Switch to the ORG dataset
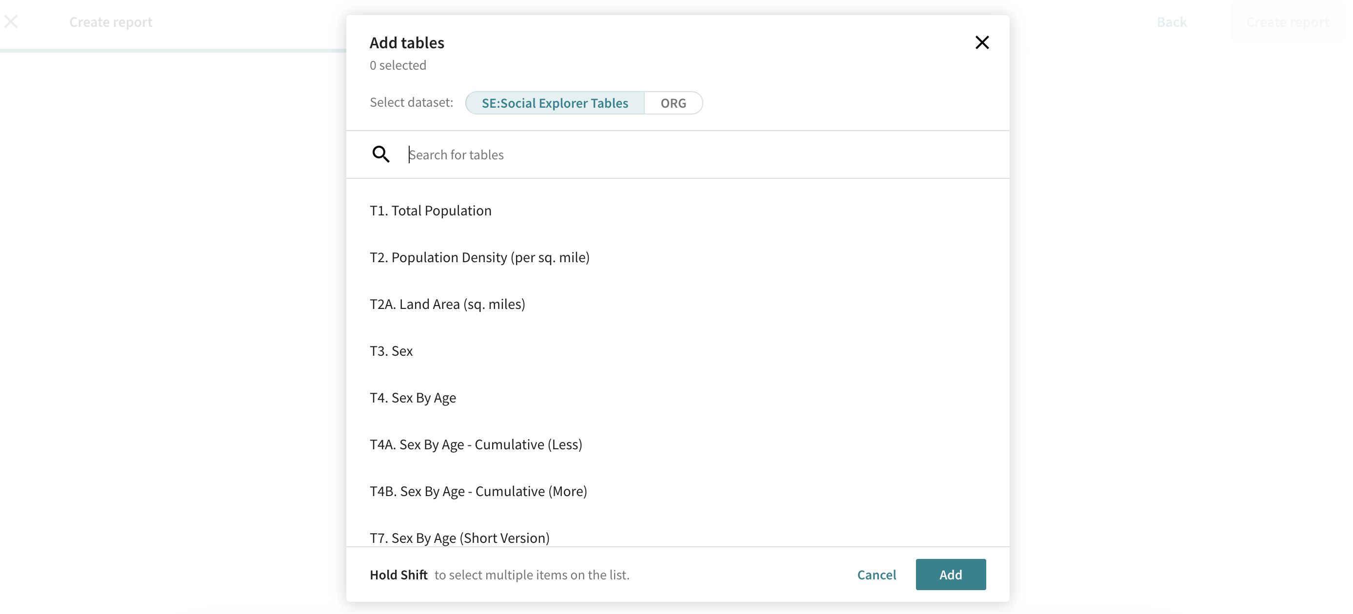Image resolution: width=1353 pixels, height=614 pixels. (673, 103)
